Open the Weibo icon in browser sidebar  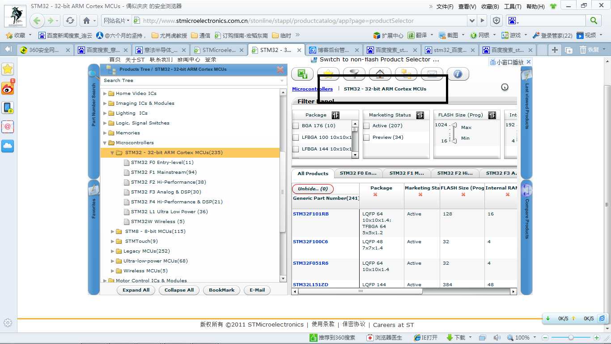click(8, 88)
